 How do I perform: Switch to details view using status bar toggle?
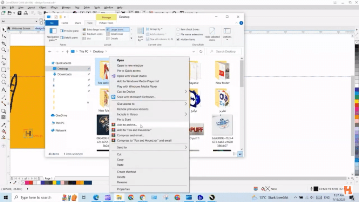pos(235,154)
